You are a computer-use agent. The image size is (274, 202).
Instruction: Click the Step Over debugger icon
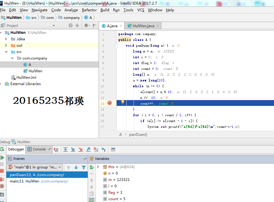[x=65, y=150]
